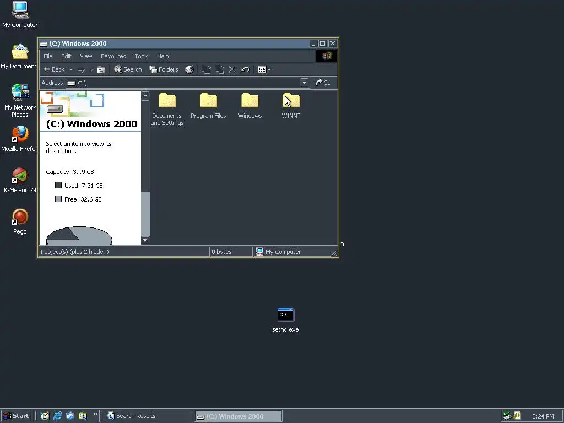Select the Pego desktop shortcut
Image resolution: width=564 pixels, height=423 pixels.
click(20, 222)
